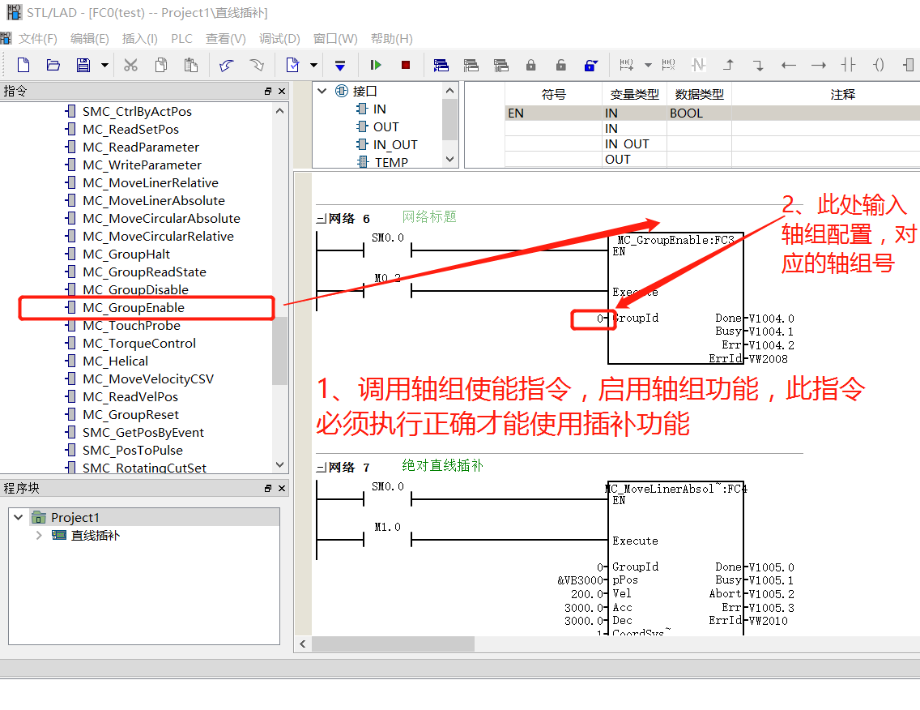Screen dimensions: 920x710
Task: Click the blue unlocked padlock icon
Action: [x=591, y=65]
